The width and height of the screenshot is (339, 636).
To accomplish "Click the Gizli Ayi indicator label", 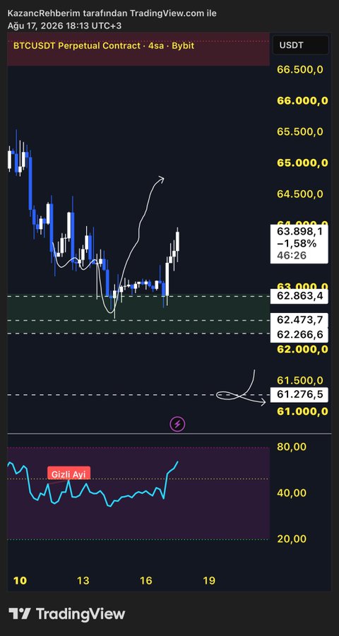I will click(x=69, y=474).
